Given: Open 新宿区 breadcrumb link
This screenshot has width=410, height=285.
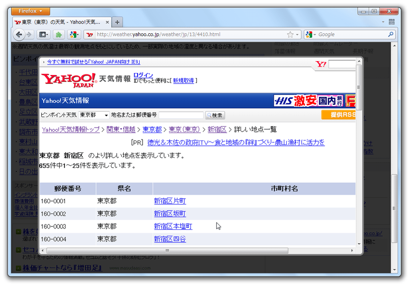Looking at the screenshot, I should click(x=217, y=130).
